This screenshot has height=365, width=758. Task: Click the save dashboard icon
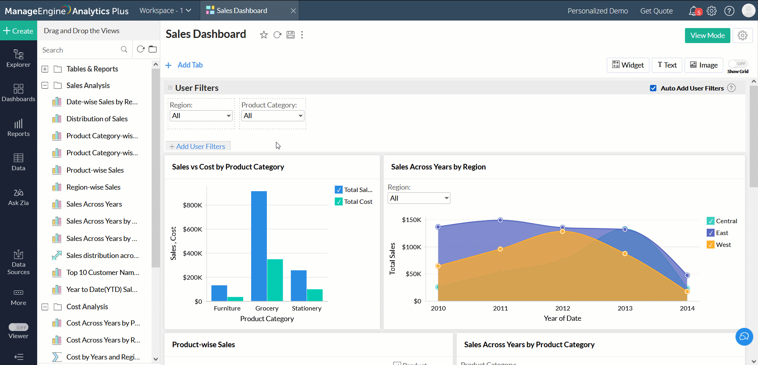click(291, 35)
